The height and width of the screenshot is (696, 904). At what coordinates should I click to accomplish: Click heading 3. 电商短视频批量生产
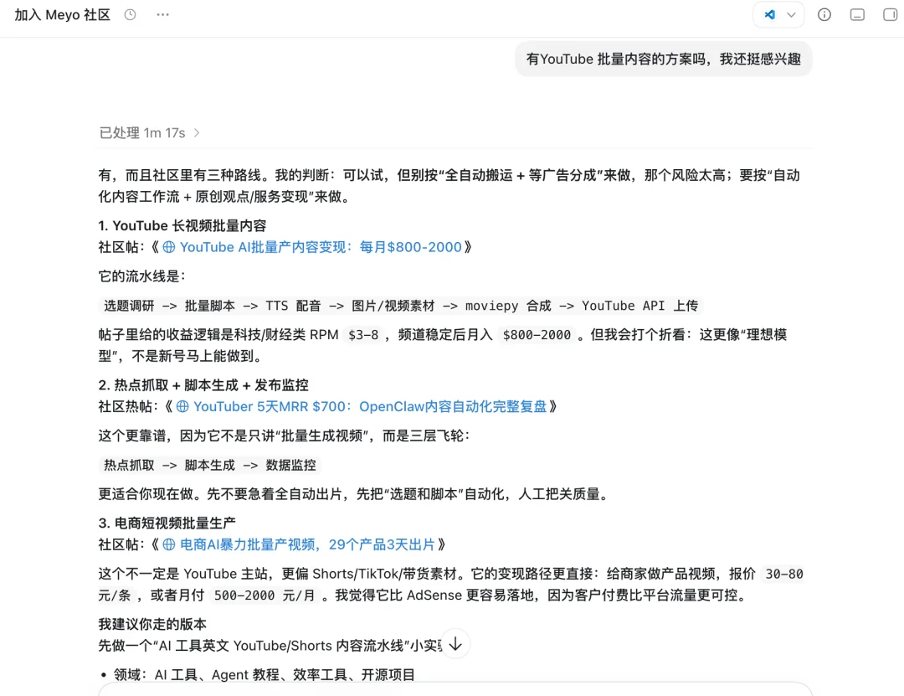coord(167,523)
